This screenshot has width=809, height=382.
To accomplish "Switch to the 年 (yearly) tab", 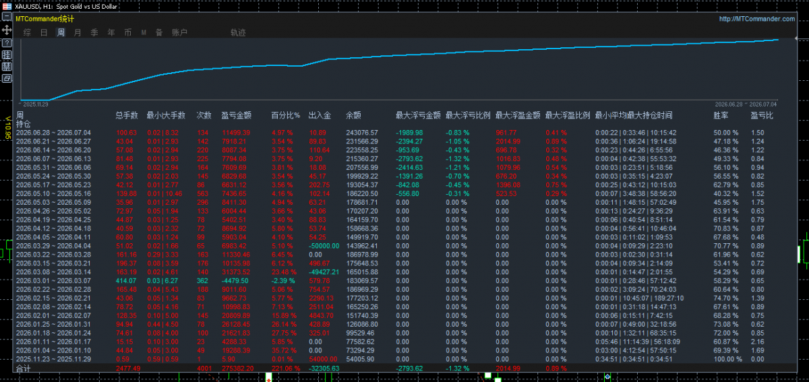I will point(111,32).
